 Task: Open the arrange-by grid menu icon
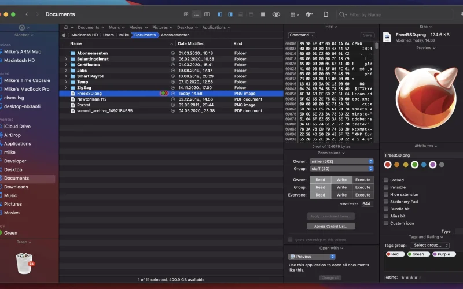click(295, 14)
